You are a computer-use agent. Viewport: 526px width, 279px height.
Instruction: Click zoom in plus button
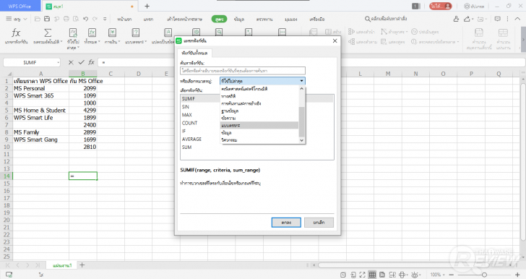point(517,275)
